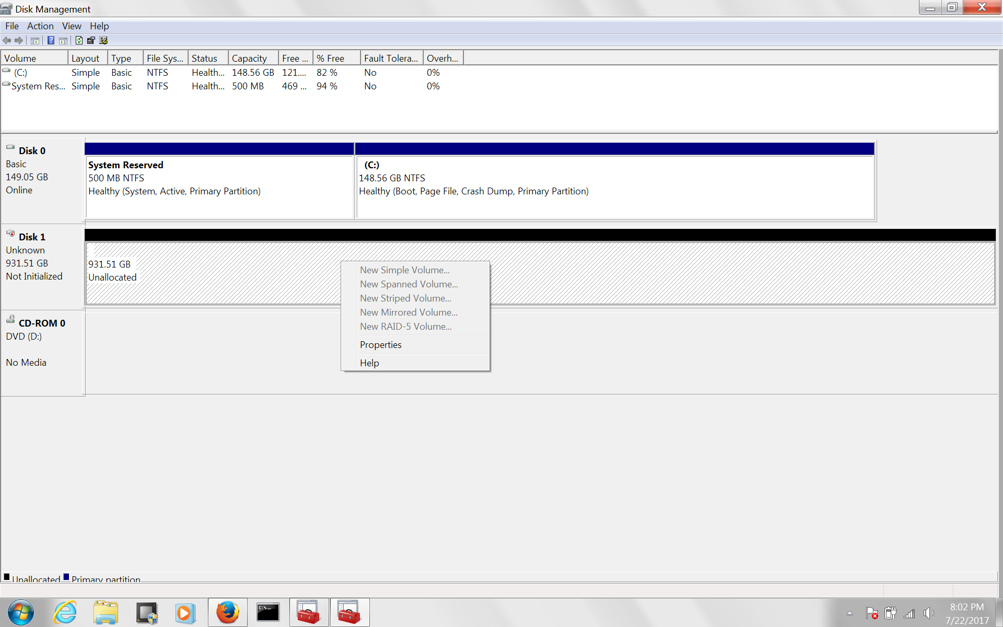Open the Help menu in menu bar
1003x627 pixels.
point(99,26)
